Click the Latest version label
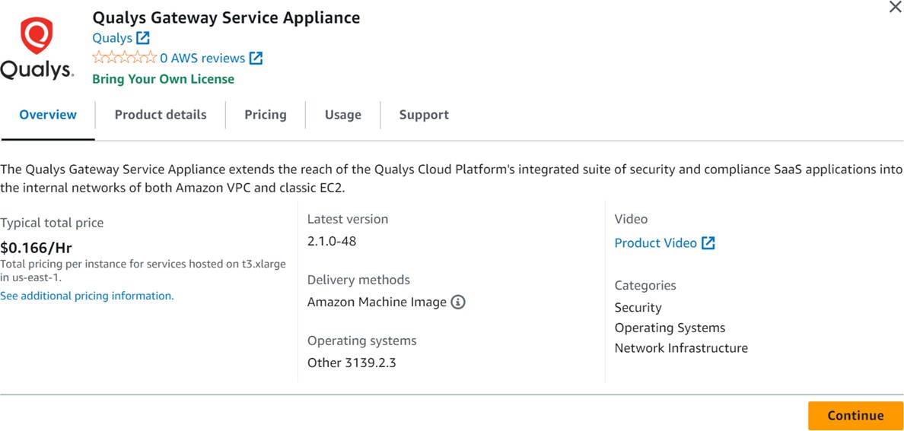Image resolution: width=904 pixels, height=431 pixels. tap(348, 219)
